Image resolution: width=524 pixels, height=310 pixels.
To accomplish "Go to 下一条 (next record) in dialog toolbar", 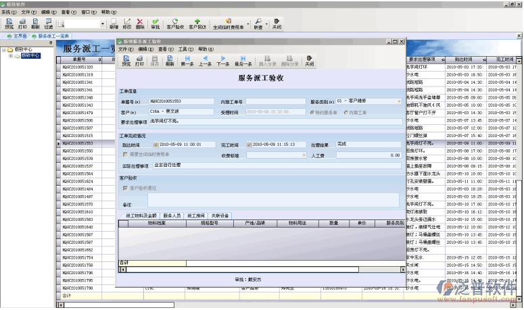I will [x=223, y=60].
